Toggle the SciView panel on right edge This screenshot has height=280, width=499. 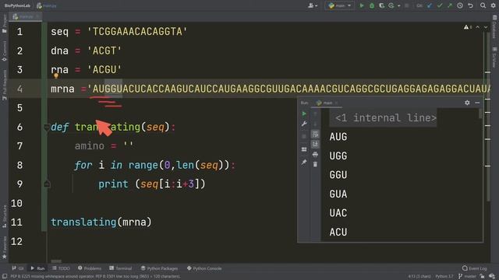click(494, 58)
